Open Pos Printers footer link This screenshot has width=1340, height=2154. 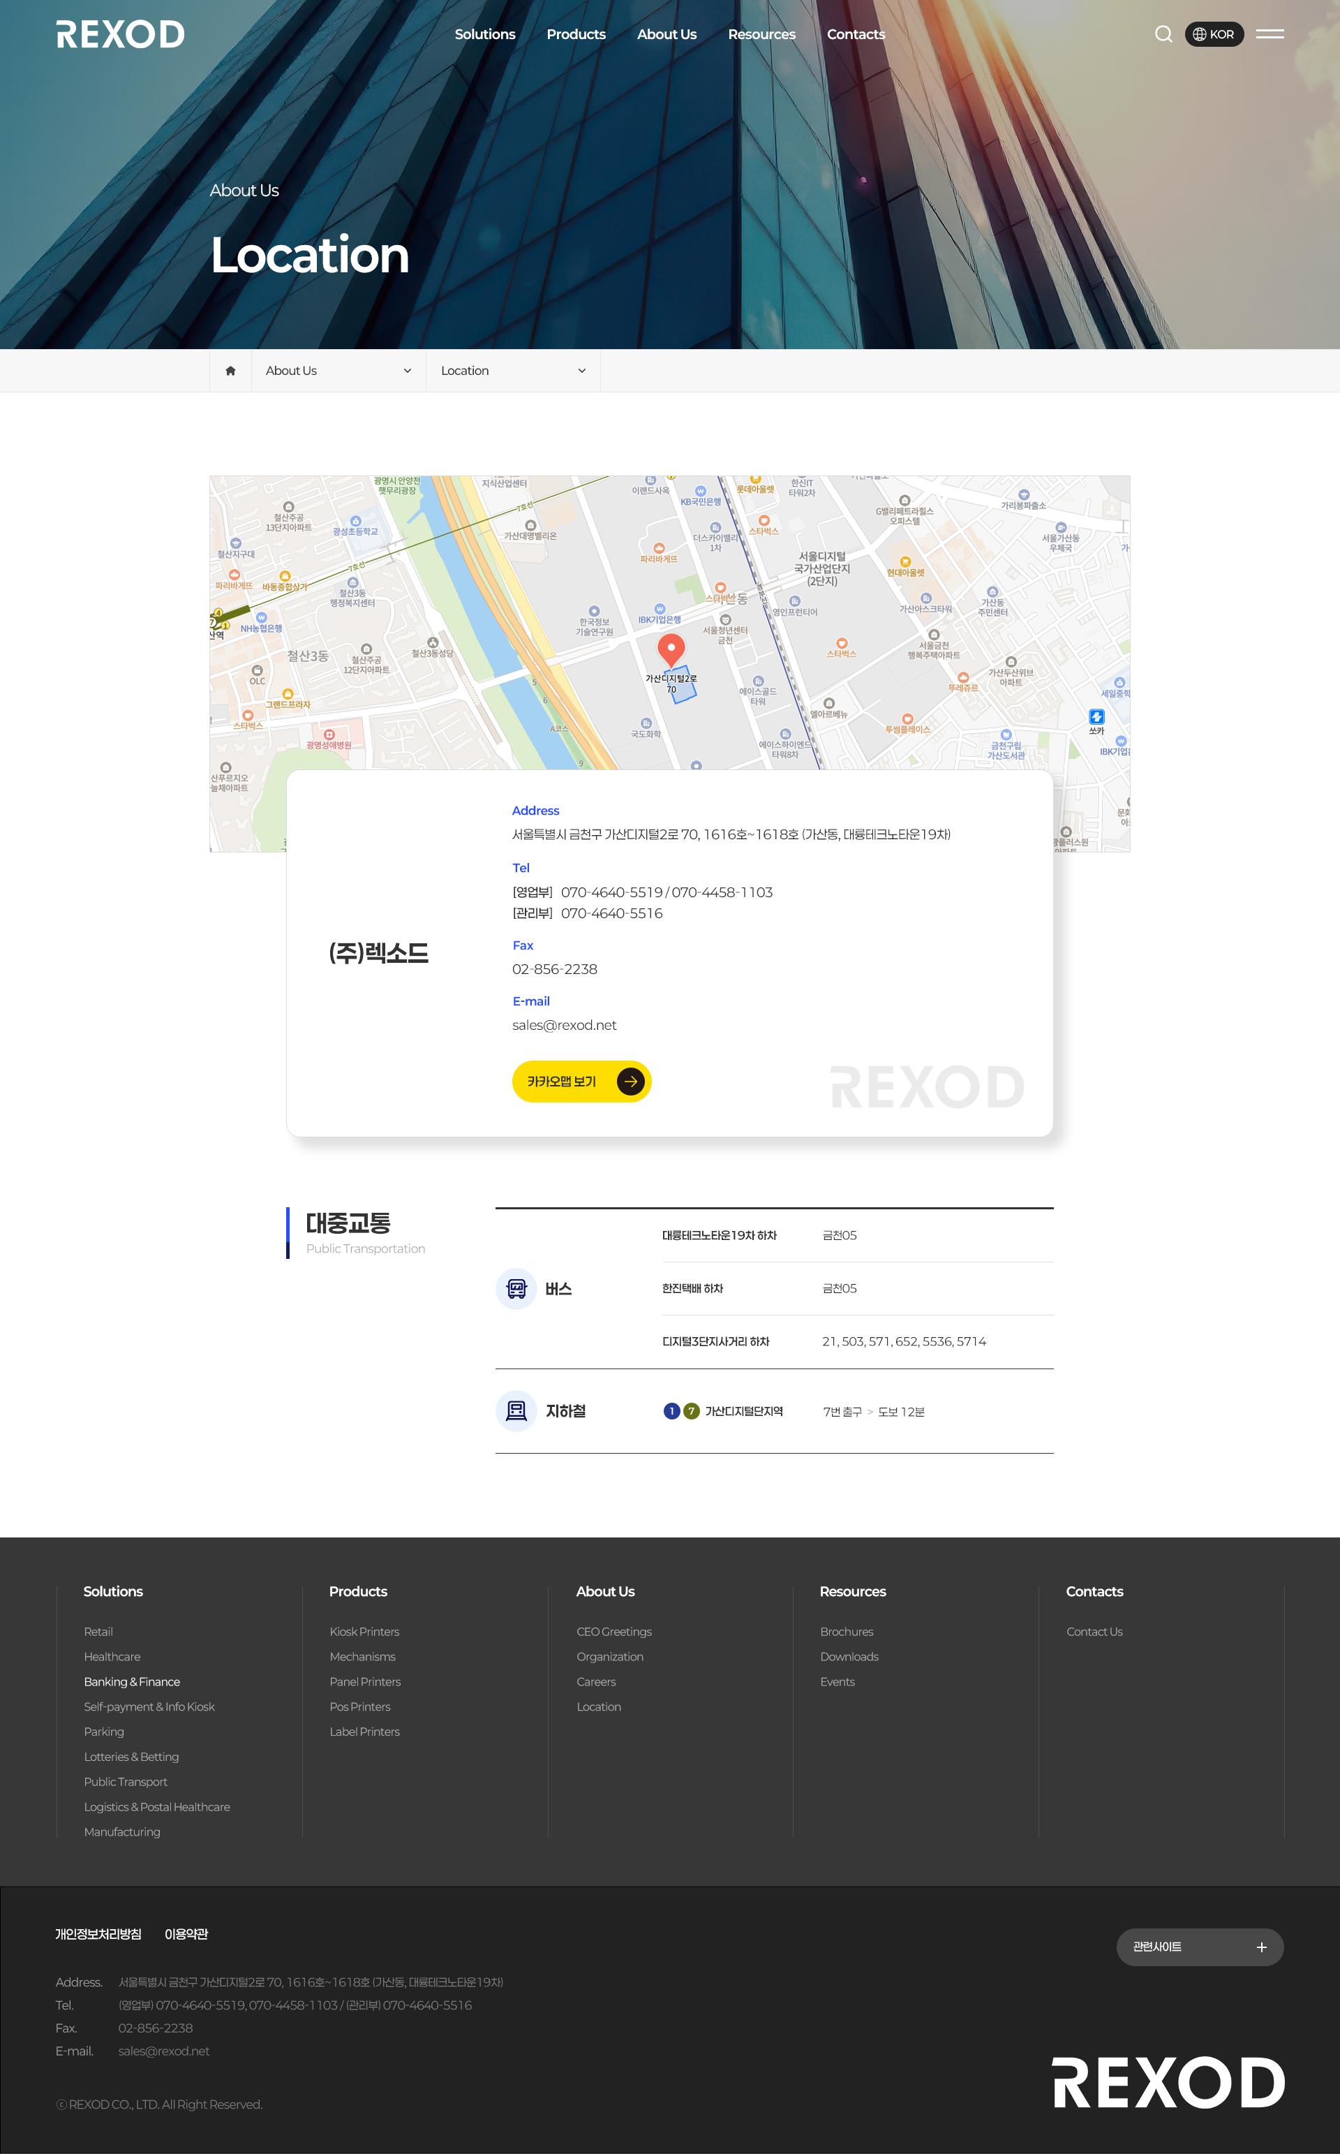point(360,1706)
